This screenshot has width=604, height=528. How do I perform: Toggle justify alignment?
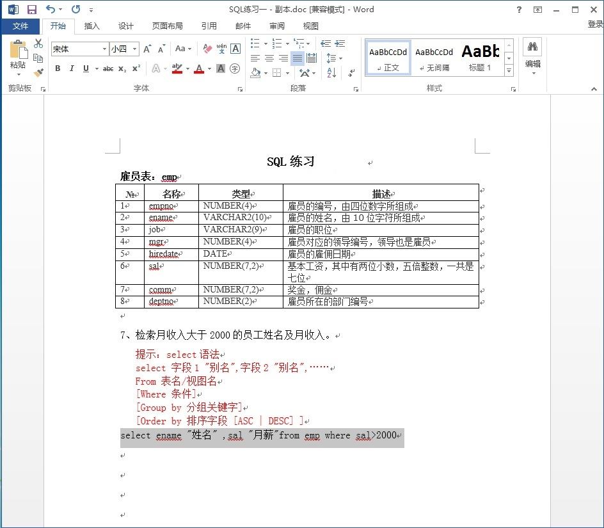click(x=298, y=58)
